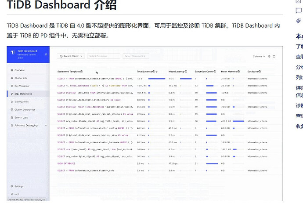
Task: Click the comment icon at page right edge
Action: (x=299, y=11)
